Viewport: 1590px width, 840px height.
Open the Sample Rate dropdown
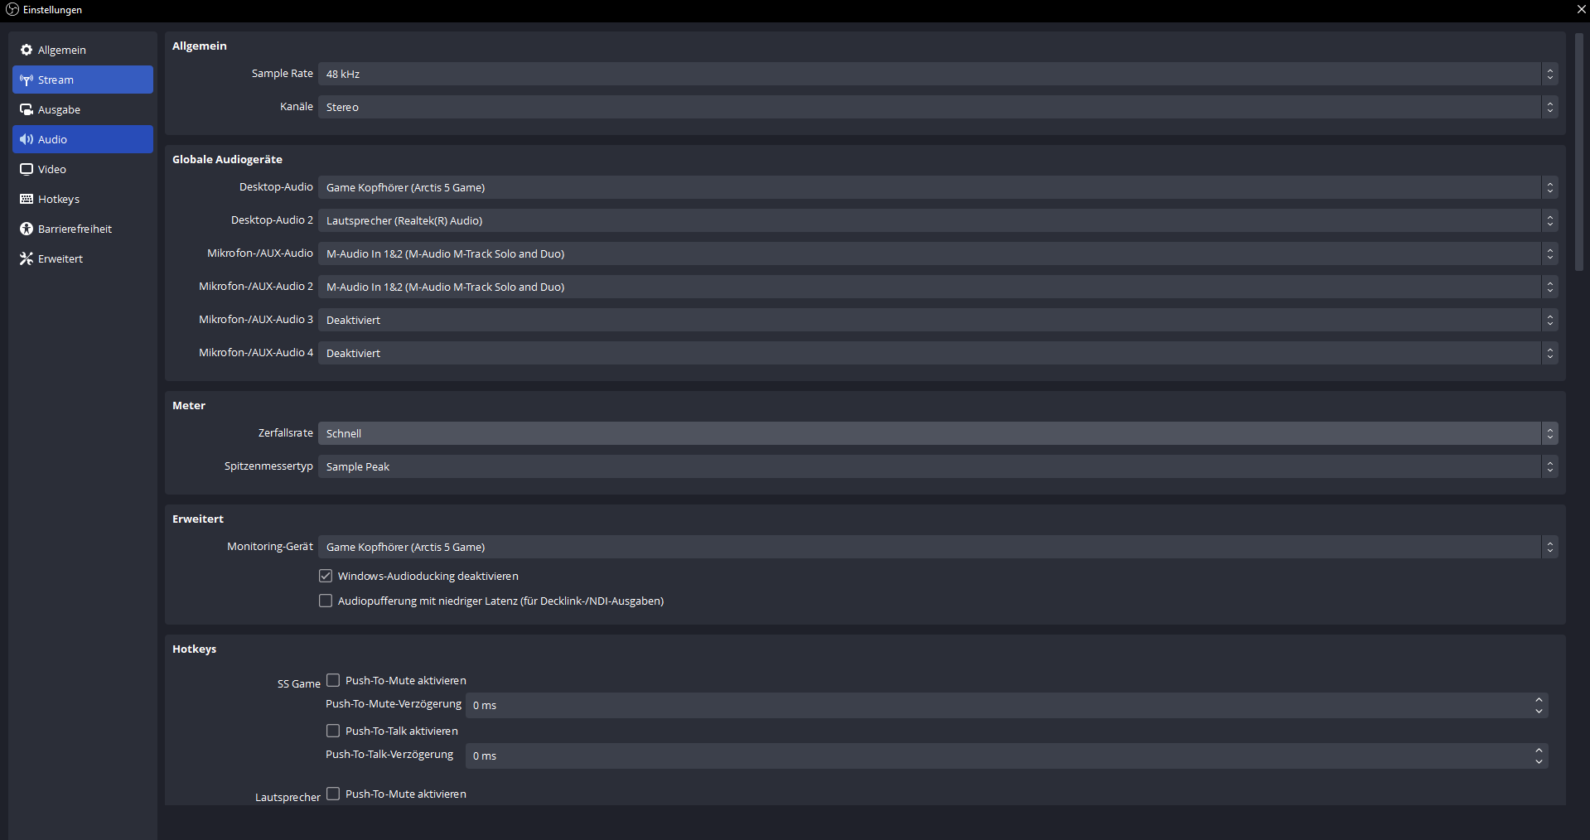938,74
